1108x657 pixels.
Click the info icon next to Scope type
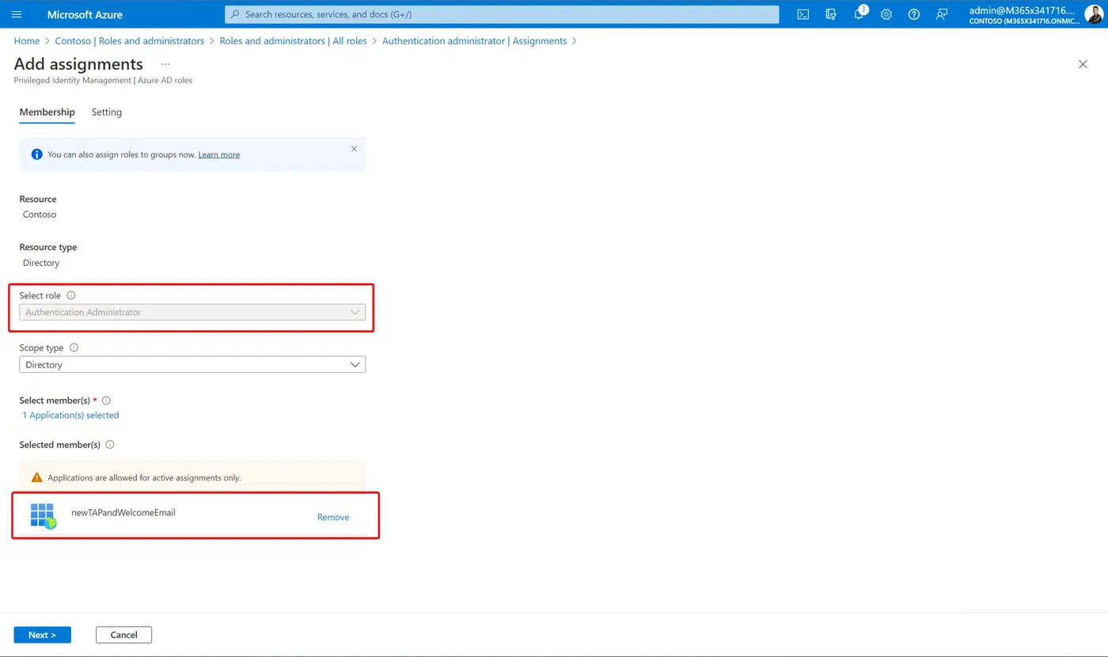tap(74, 347)
